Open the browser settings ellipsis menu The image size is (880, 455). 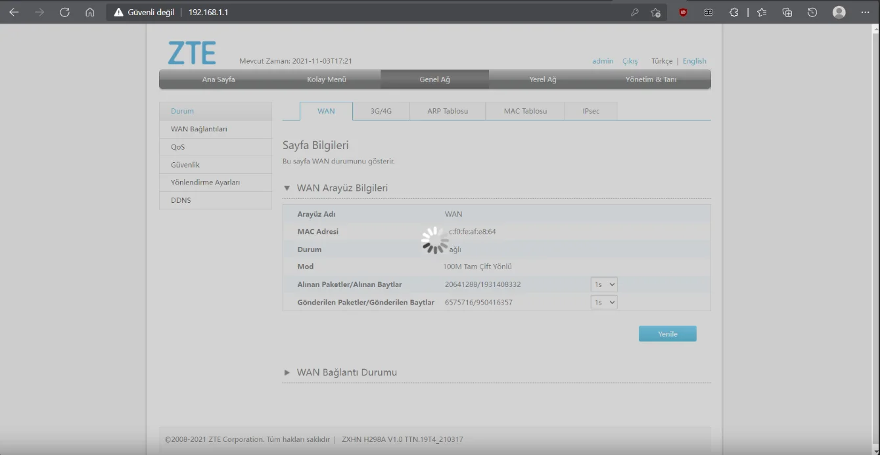pos(864,12)
